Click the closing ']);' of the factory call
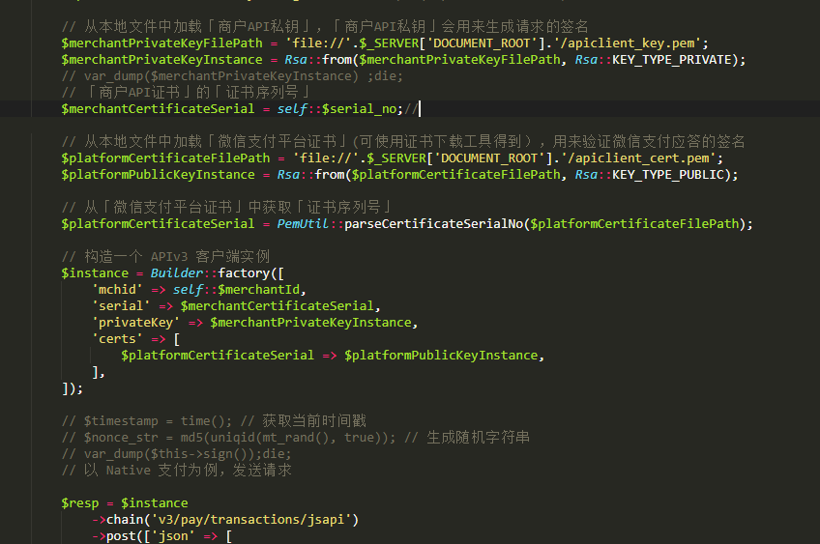Image resolution: width=820 pixels, height=544 pixels. click(x=73, y=388)
